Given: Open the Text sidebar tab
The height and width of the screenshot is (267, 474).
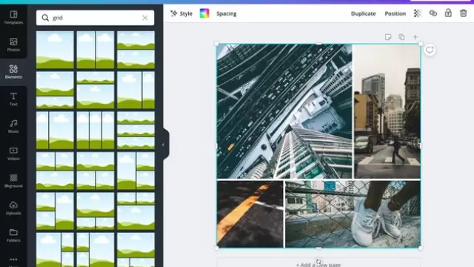Looking at the screenshot, I should [13, 99].
